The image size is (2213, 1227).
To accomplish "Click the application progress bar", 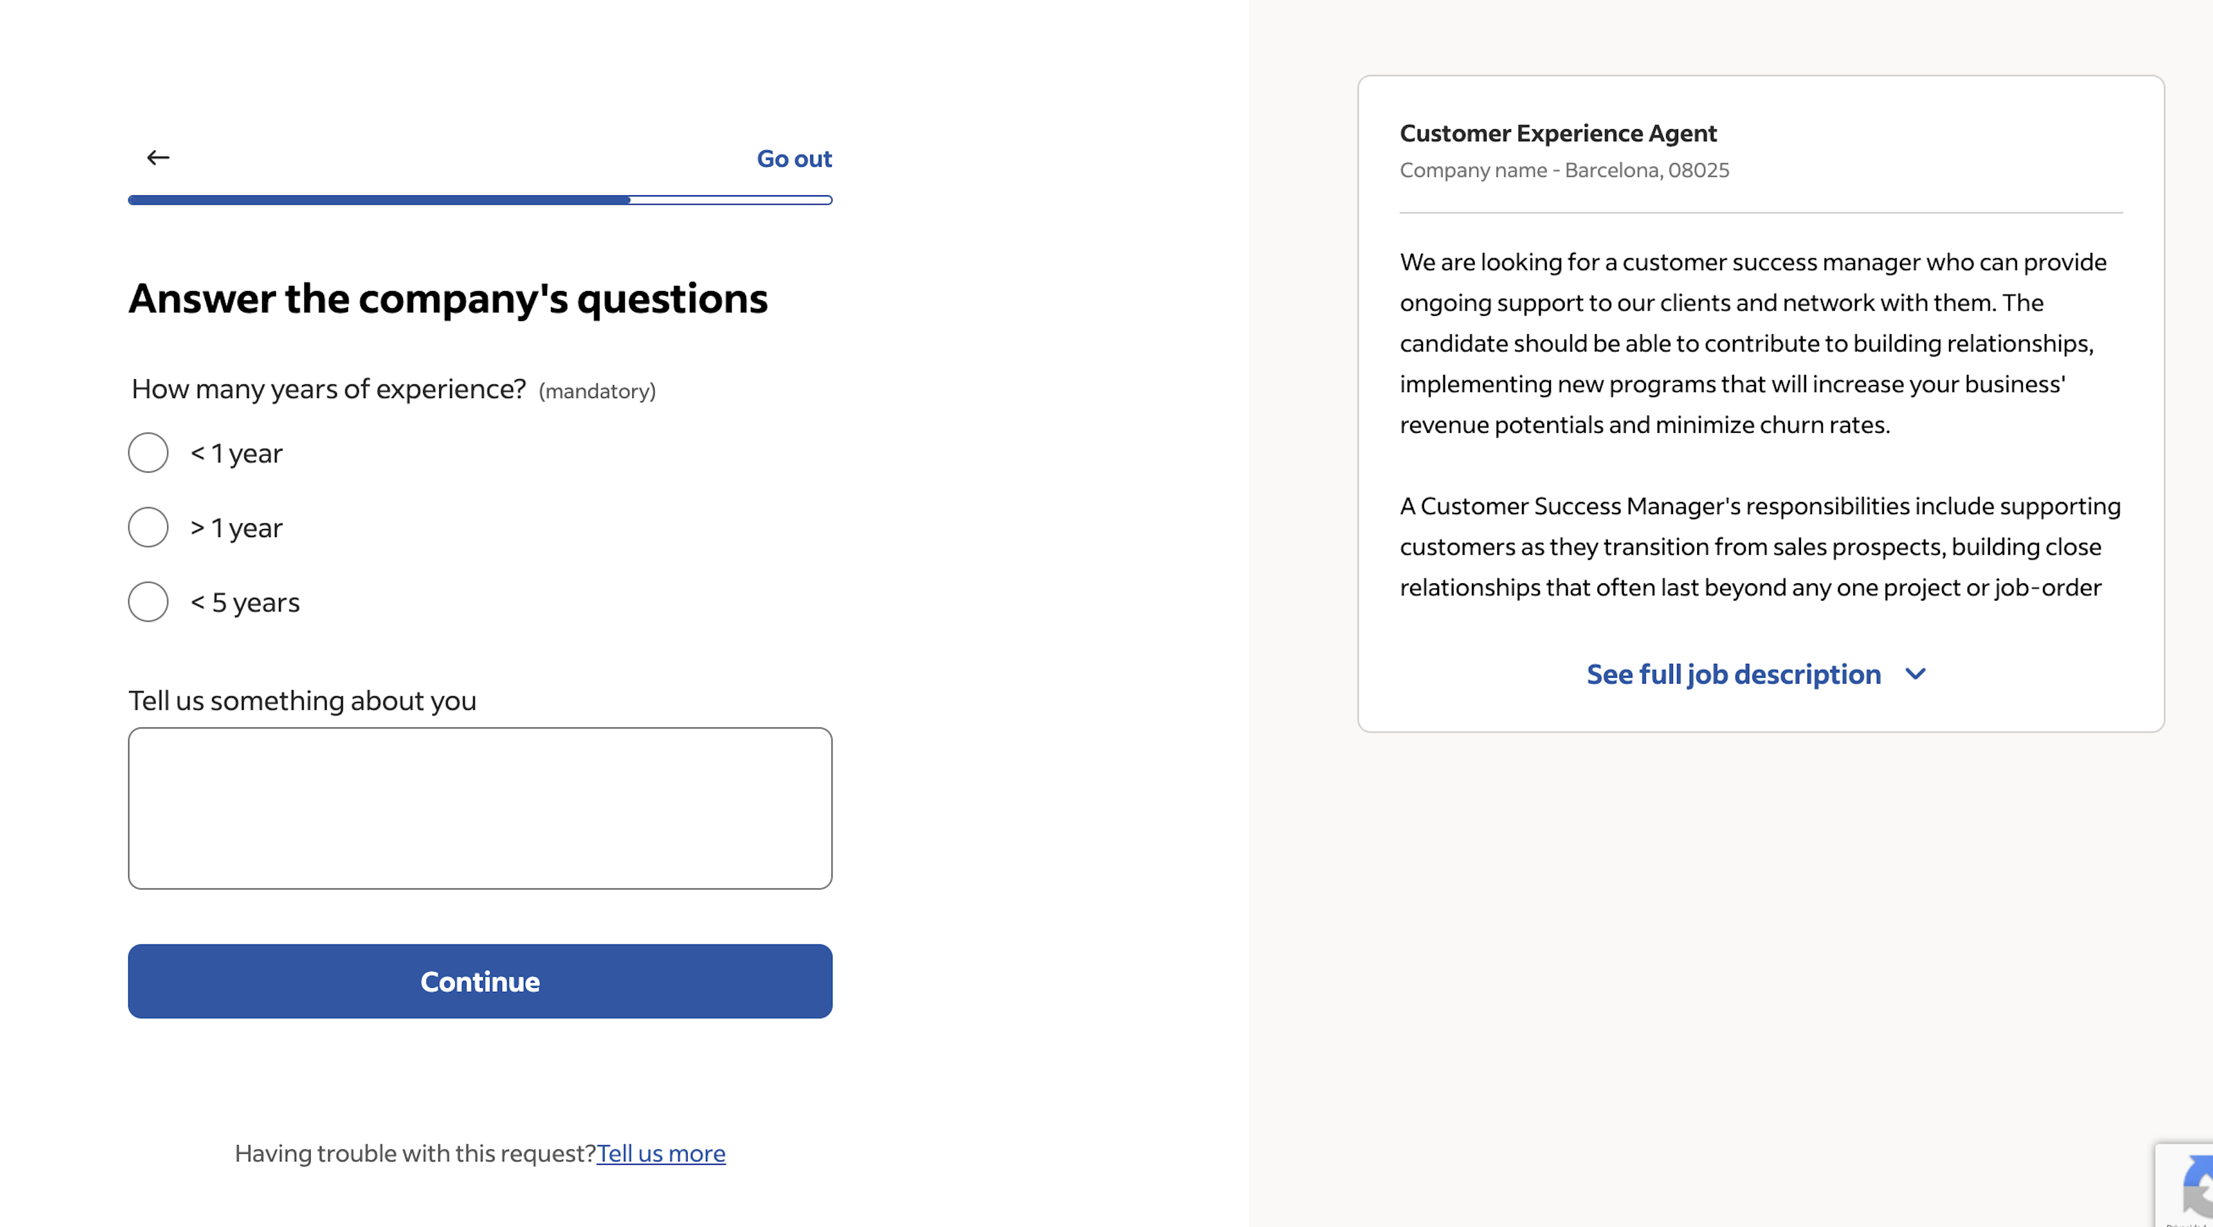I will point(480,200).
